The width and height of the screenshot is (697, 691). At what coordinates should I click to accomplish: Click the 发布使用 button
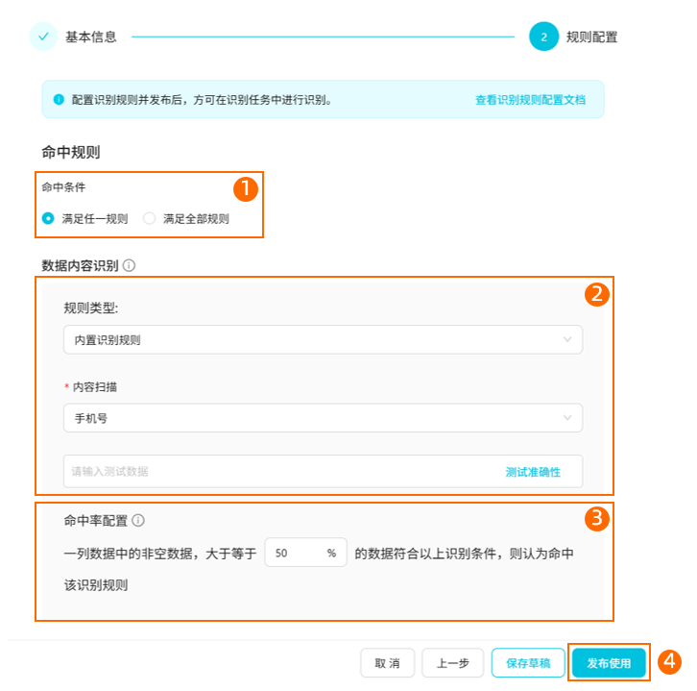(609, 663)
